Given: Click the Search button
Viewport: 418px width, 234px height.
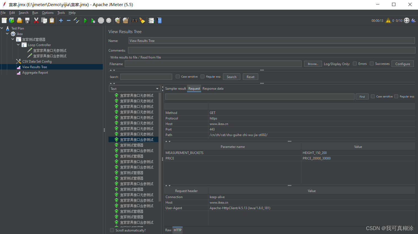Looking at the screenshot, I should [231, 77].
